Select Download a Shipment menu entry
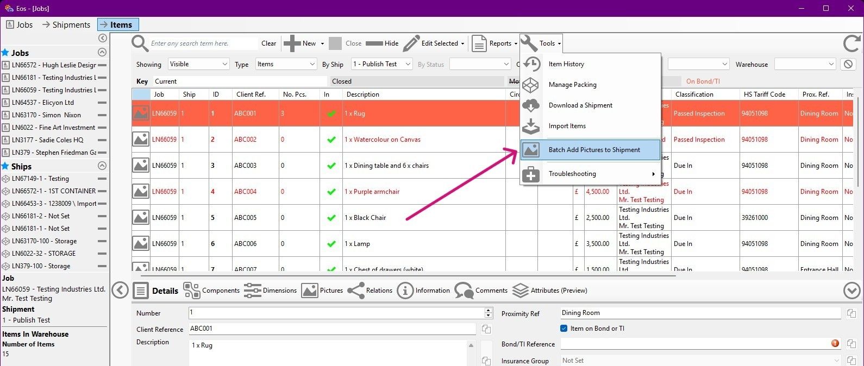Screen dimensions: 864x366 (x=580, y=105)
